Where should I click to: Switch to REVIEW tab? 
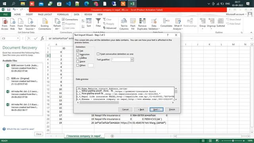point(88,14)
